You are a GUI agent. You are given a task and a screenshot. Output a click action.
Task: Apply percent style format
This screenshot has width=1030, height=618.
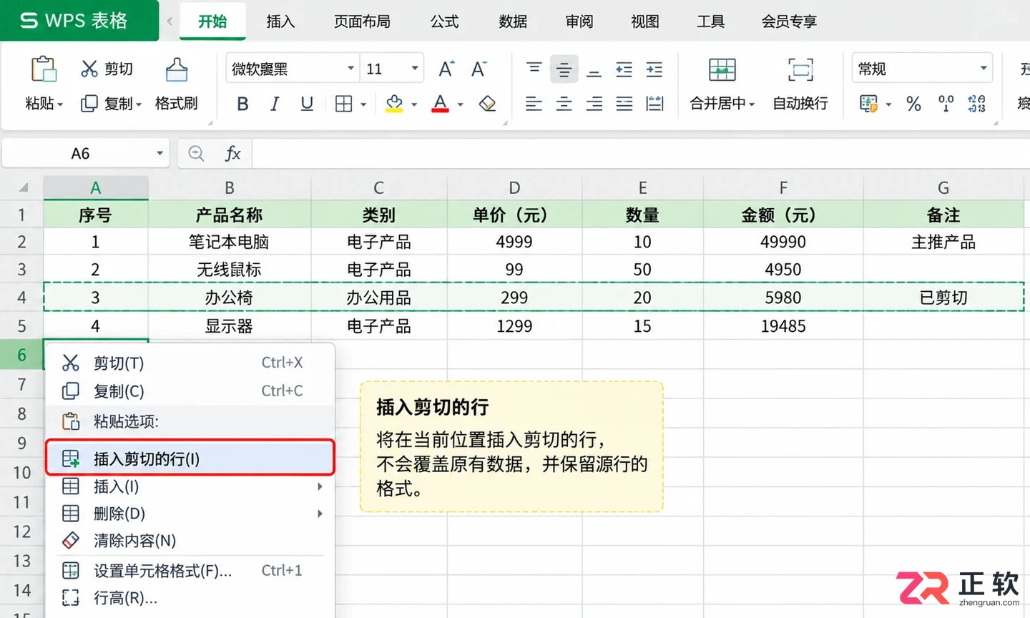pos(913,104)
